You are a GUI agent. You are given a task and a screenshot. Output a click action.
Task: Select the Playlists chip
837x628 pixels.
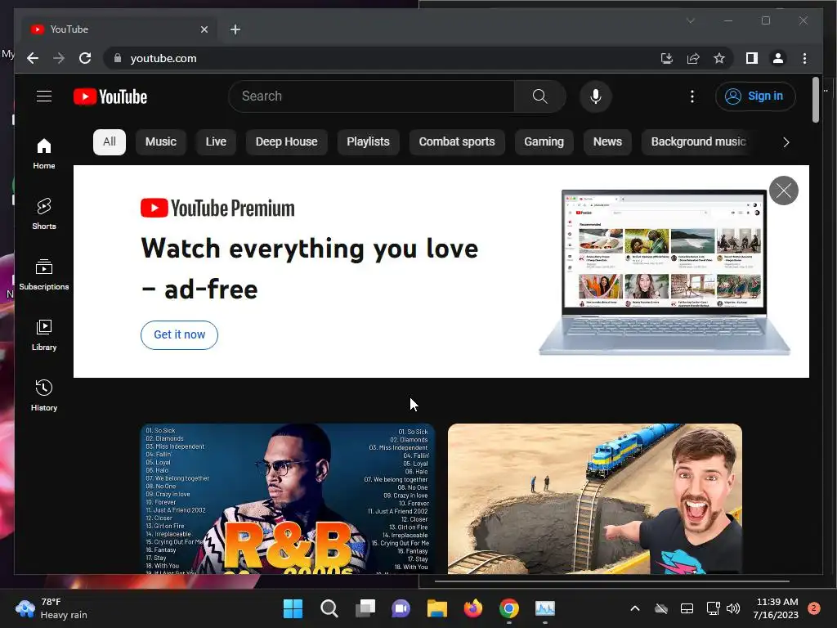[x=369, y=142]
